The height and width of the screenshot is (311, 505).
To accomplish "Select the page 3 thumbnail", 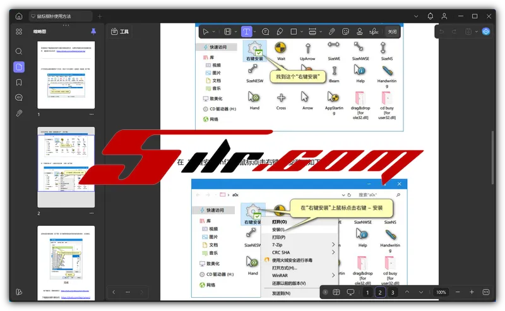I will pos(66,263).
